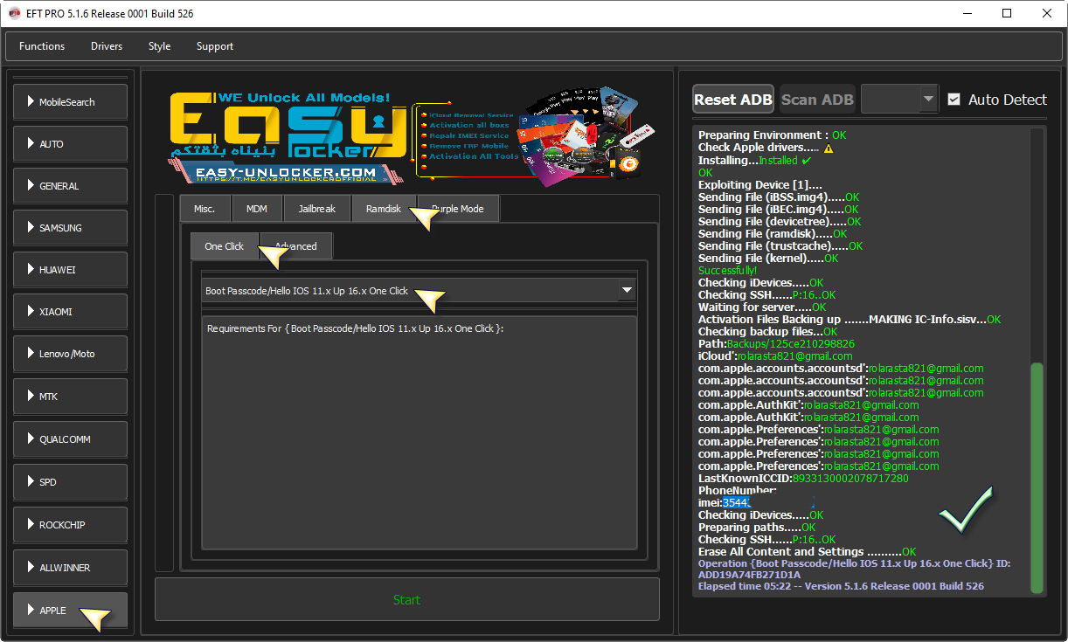Click the 'Sending File (devicetree)' log line
This screenshot has height=642, width=1068.
(780, 222)
